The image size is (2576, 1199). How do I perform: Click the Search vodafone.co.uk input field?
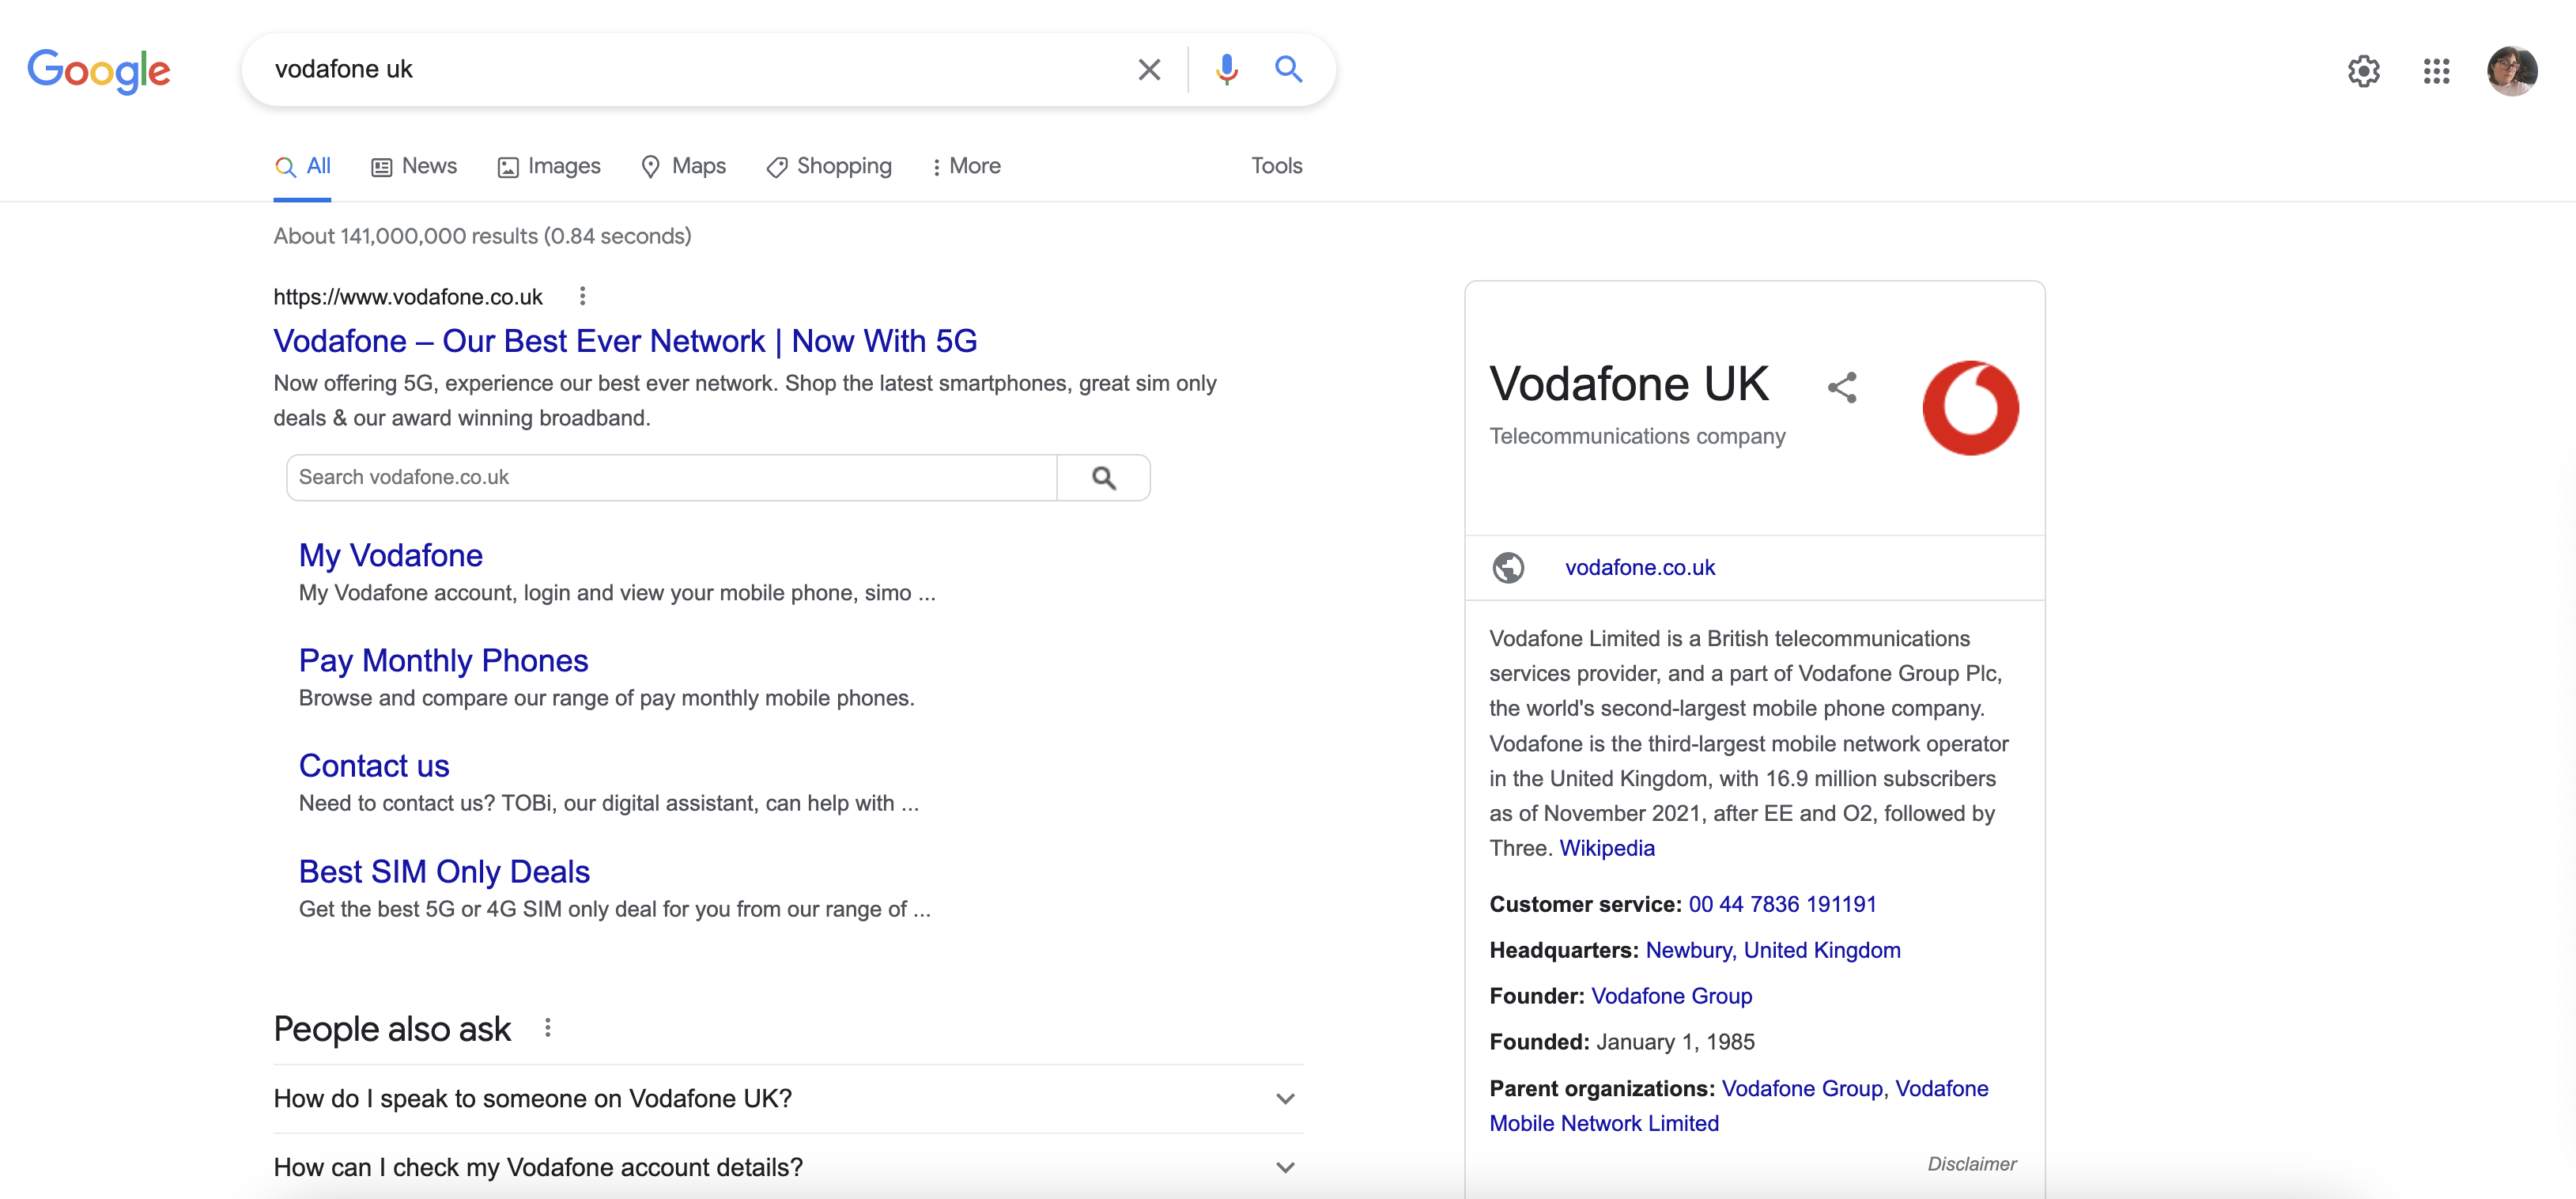pos(671,478)
